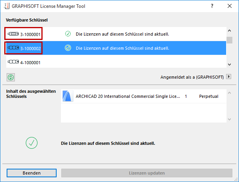
Task: Open the help question mark button
Action: (212, 6)
